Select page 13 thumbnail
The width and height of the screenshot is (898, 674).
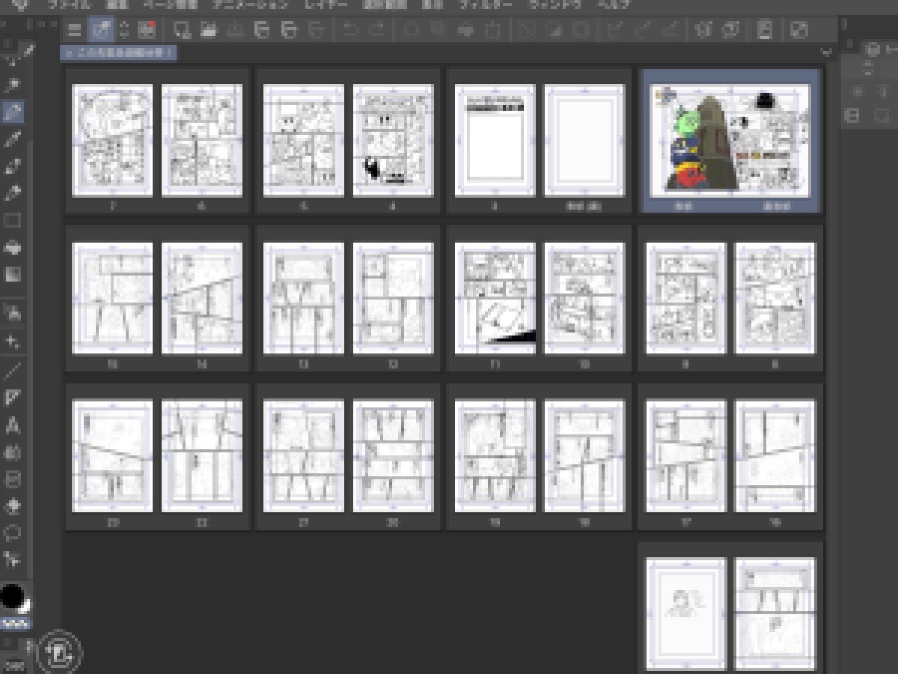(x=304, y=298)
